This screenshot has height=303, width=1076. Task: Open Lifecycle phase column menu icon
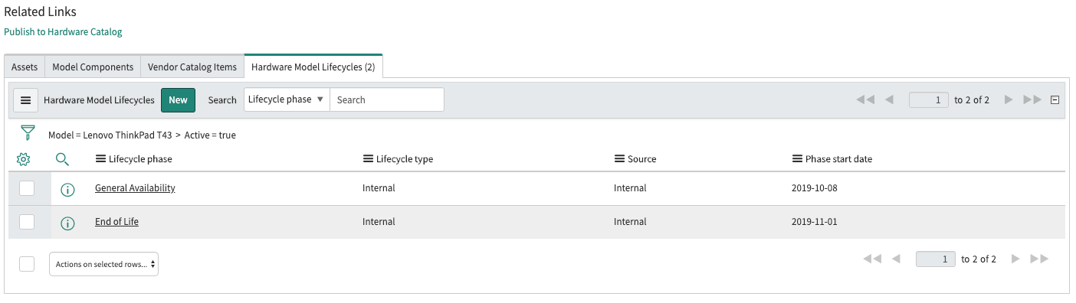pyautogui.click(x=100, y=159)
